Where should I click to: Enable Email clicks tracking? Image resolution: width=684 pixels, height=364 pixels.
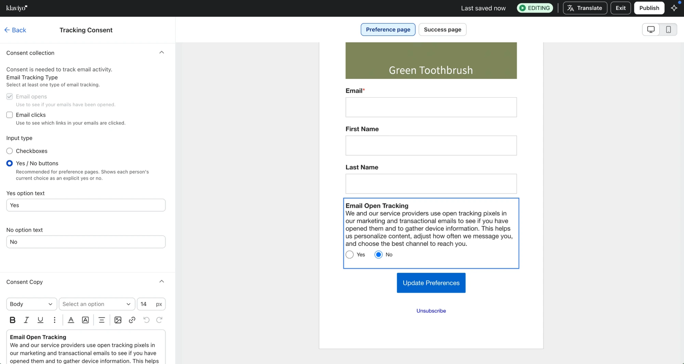tap(9, 115)
